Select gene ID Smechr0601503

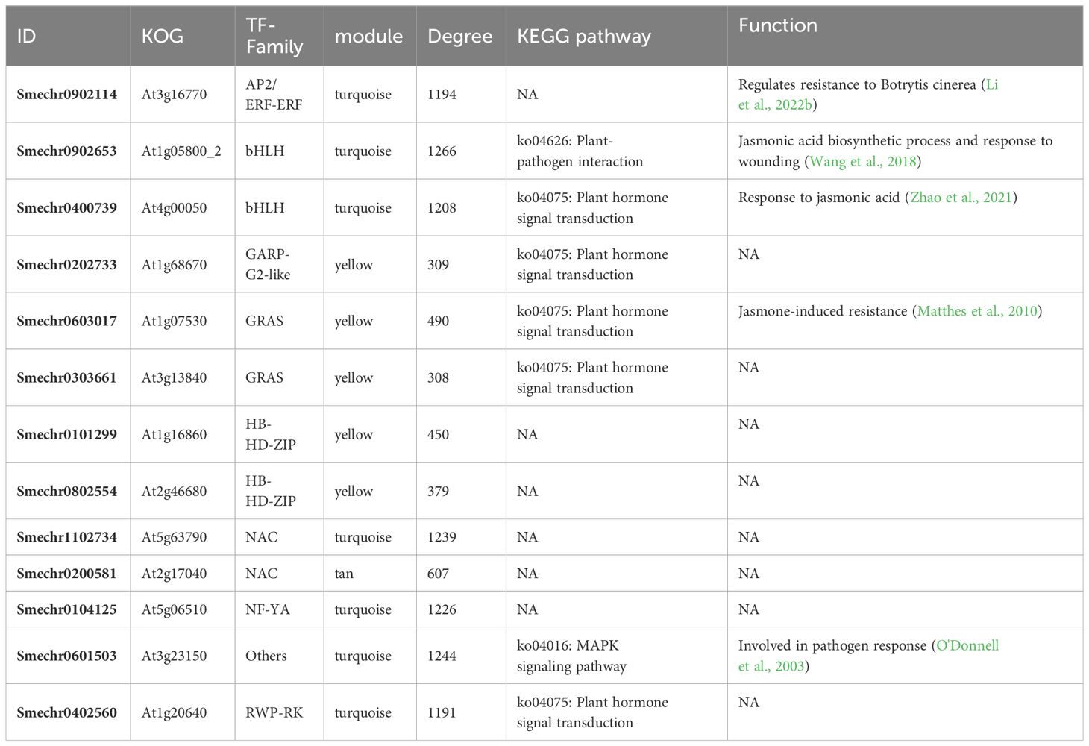pos(67,656)
